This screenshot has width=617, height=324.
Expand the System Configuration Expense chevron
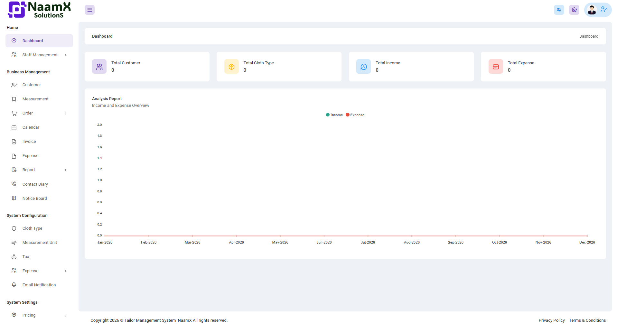[65, 271]
